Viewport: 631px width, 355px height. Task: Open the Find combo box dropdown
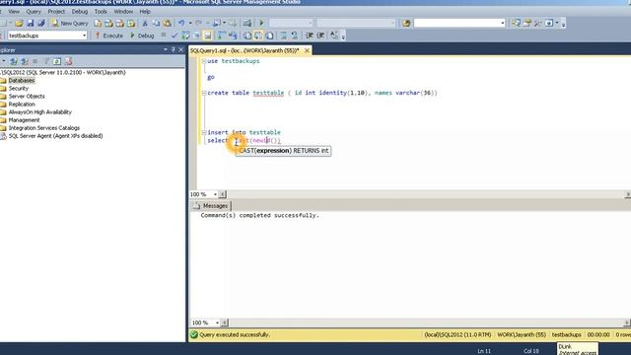click(x=502, y=24)
